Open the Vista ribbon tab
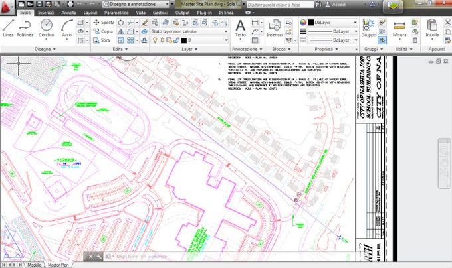 click(141, 13)
